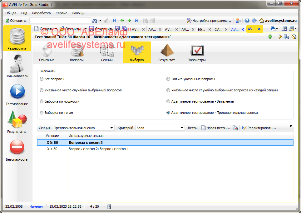Expand the Секция dropdown list

tap(112, 128)
